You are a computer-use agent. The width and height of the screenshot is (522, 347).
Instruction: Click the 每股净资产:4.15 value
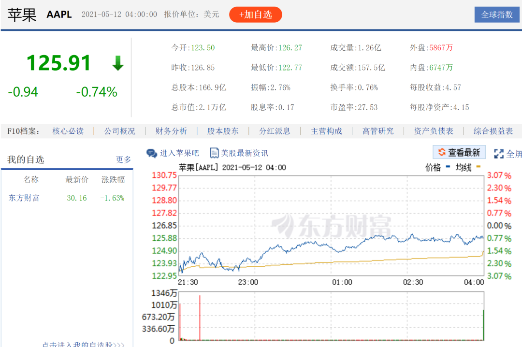[439, 107]
